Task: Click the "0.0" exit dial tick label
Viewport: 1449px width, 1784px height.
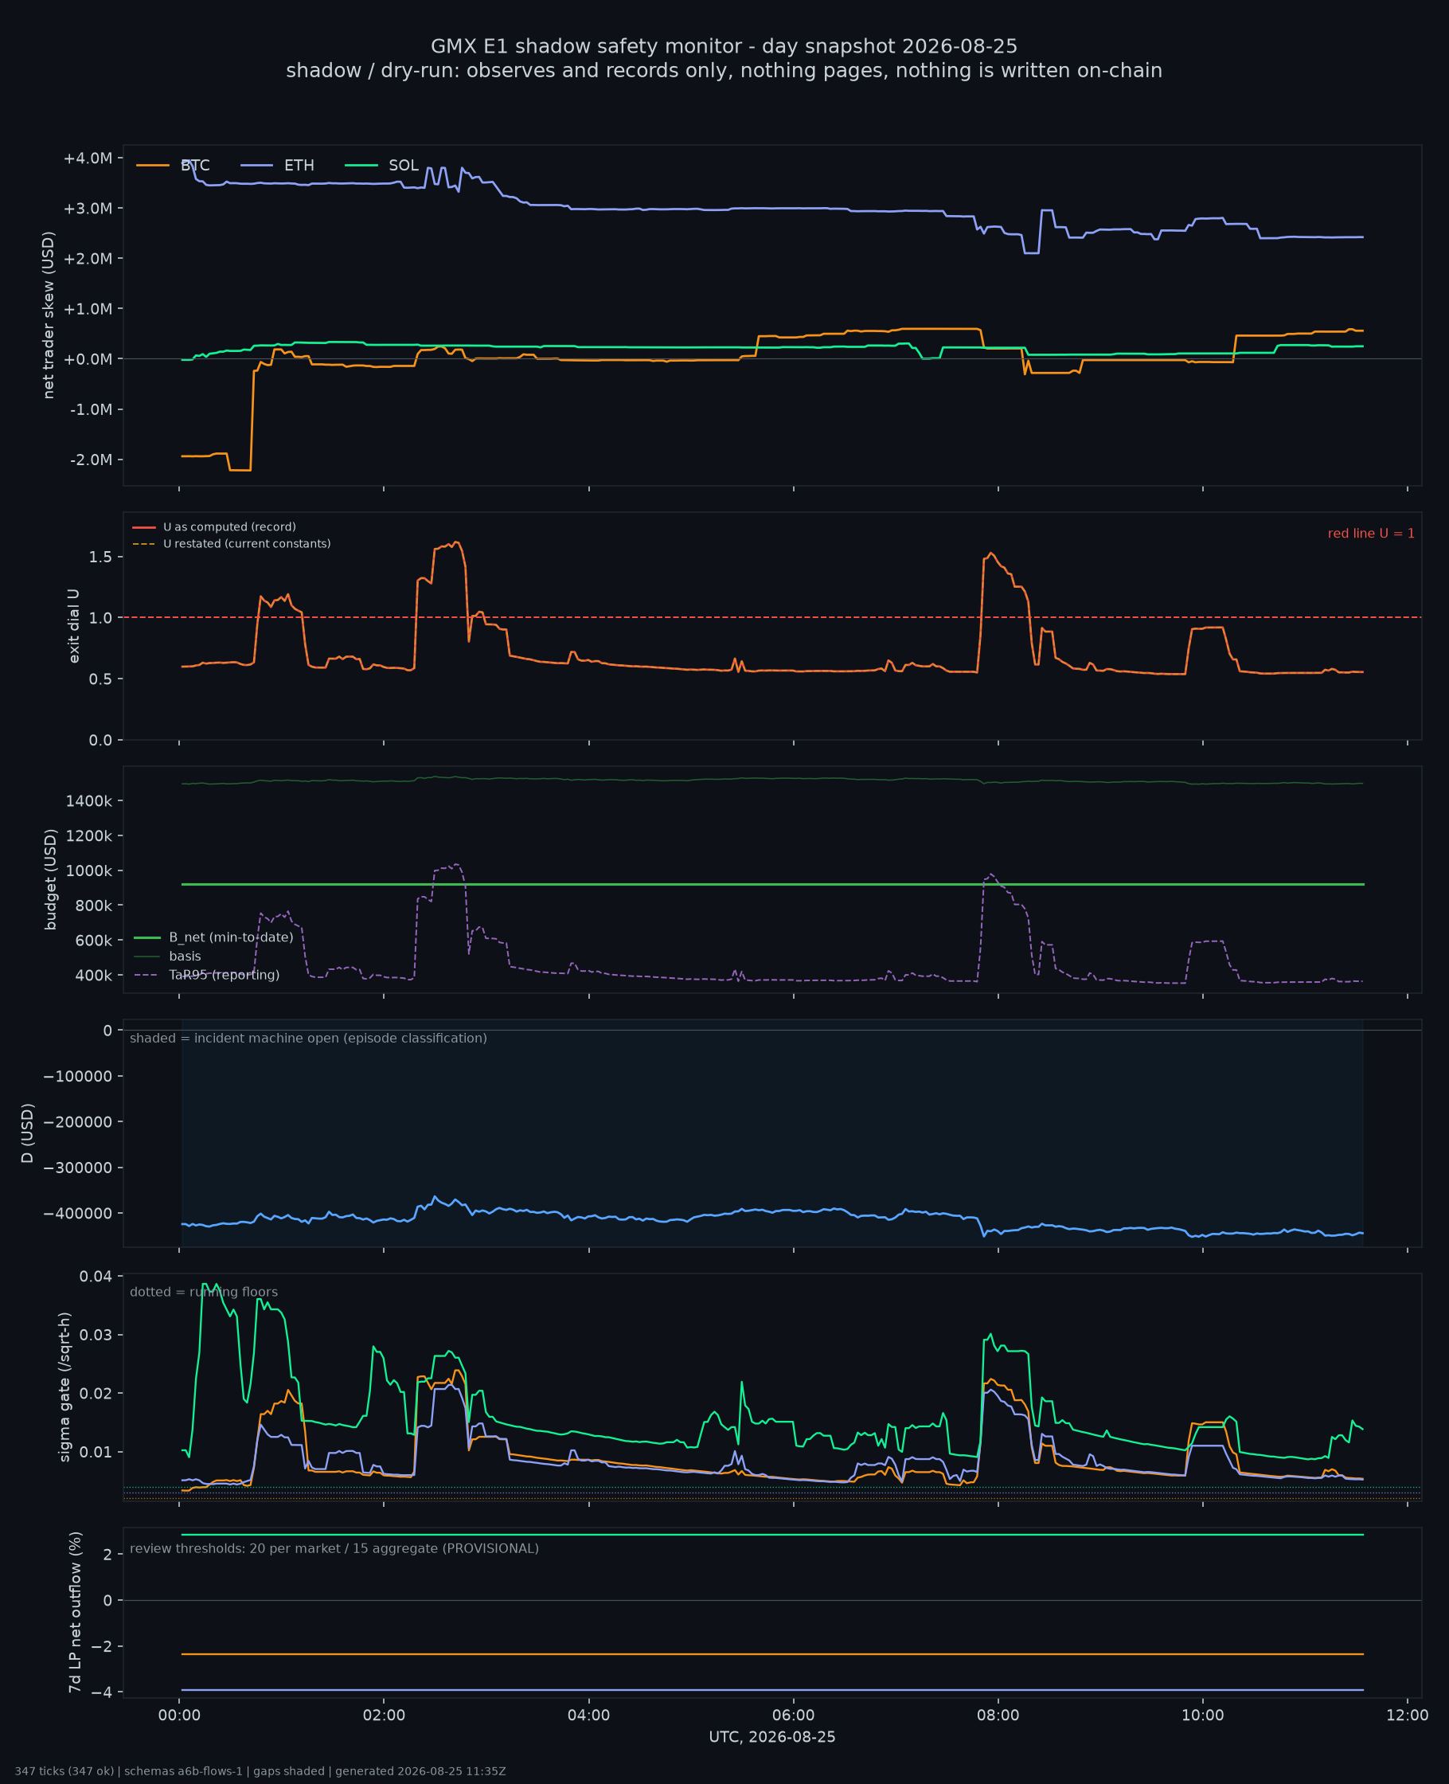Action: (x=101, y=741)
